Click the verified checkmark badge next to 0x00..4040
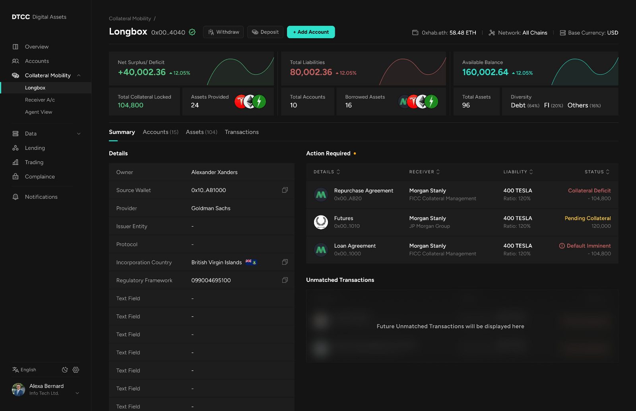 tap(192, 32)
